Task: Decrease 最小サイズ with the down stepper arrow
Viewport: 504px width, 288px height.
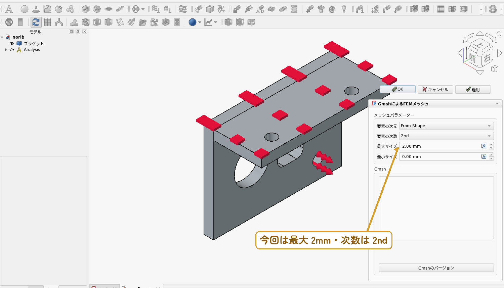Action: [491, 159]
